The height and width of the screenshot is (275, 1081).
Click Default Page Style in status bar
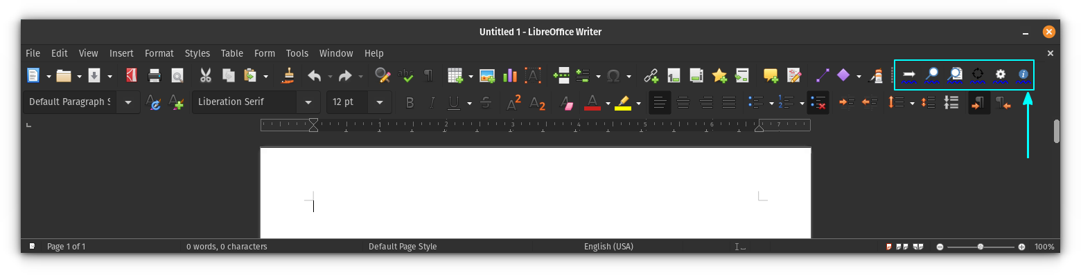point(403,247)
